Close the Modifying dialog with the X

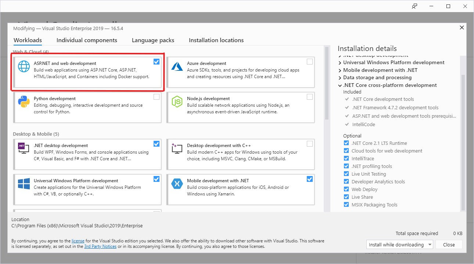pos(462,27)
